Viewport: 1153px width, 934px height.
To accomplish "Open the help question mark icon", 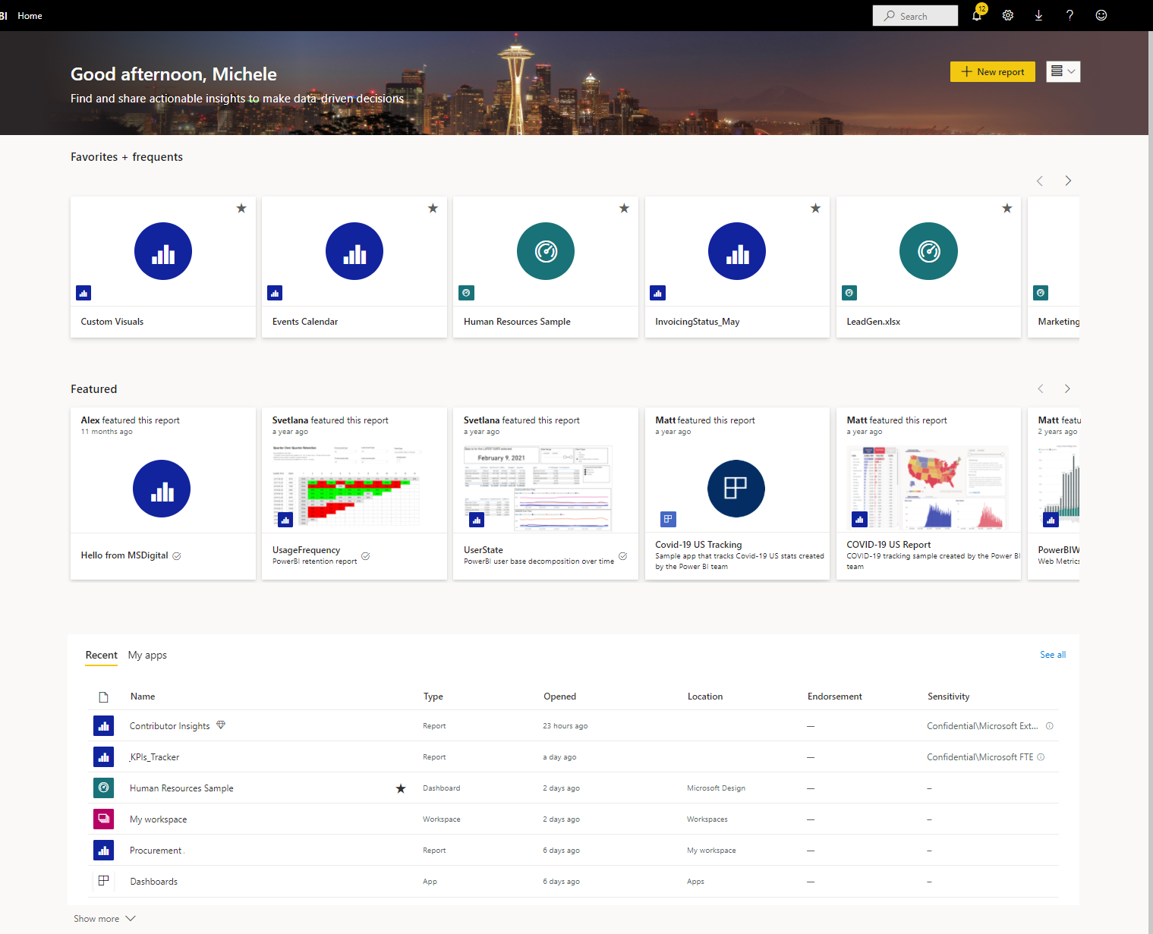I will click(x=1070, y=15).
